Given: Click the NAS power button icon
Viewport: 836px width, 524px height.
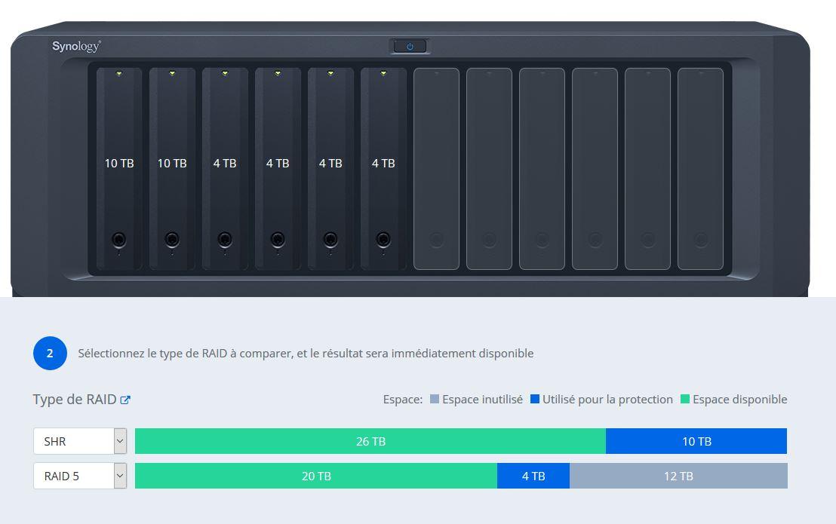Looking at the screenshot, I should tap(410, 47).
